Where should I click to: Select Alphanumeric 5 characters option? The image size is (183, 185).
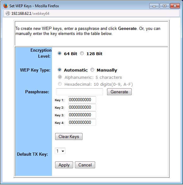pyautogui.click(x=60, y=77)
